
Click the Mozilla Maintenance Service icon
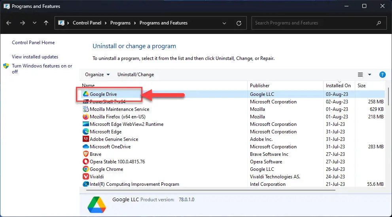coord(86,109)
